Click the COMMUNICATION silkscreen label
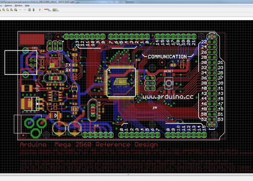The image size is (253, 181). coord(167,57)
